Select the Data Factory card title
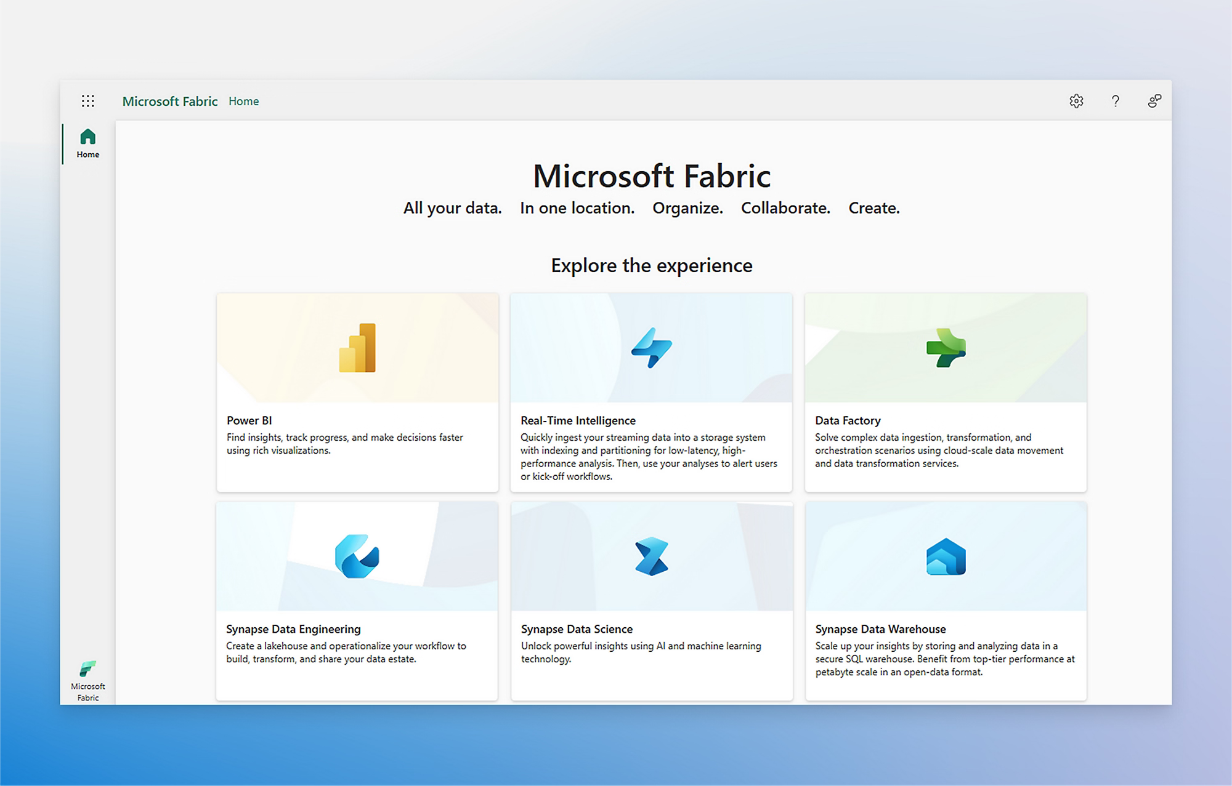 click(848, 420)
